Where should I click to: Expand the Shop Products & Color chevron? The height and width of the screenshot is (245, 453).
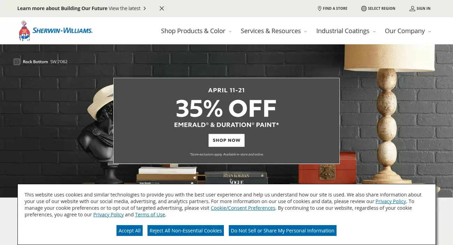(230, 31)
